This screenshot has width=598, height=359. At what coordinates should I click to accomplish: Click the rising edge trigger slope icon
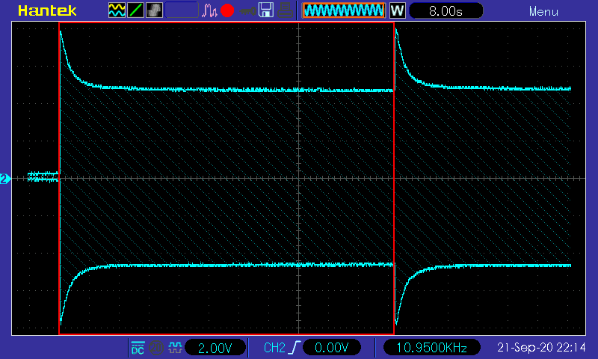pyautogui.click(x=295, y=348)
